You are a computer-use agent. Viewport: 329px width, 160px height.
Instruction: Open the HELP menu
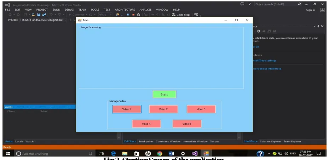176,10
